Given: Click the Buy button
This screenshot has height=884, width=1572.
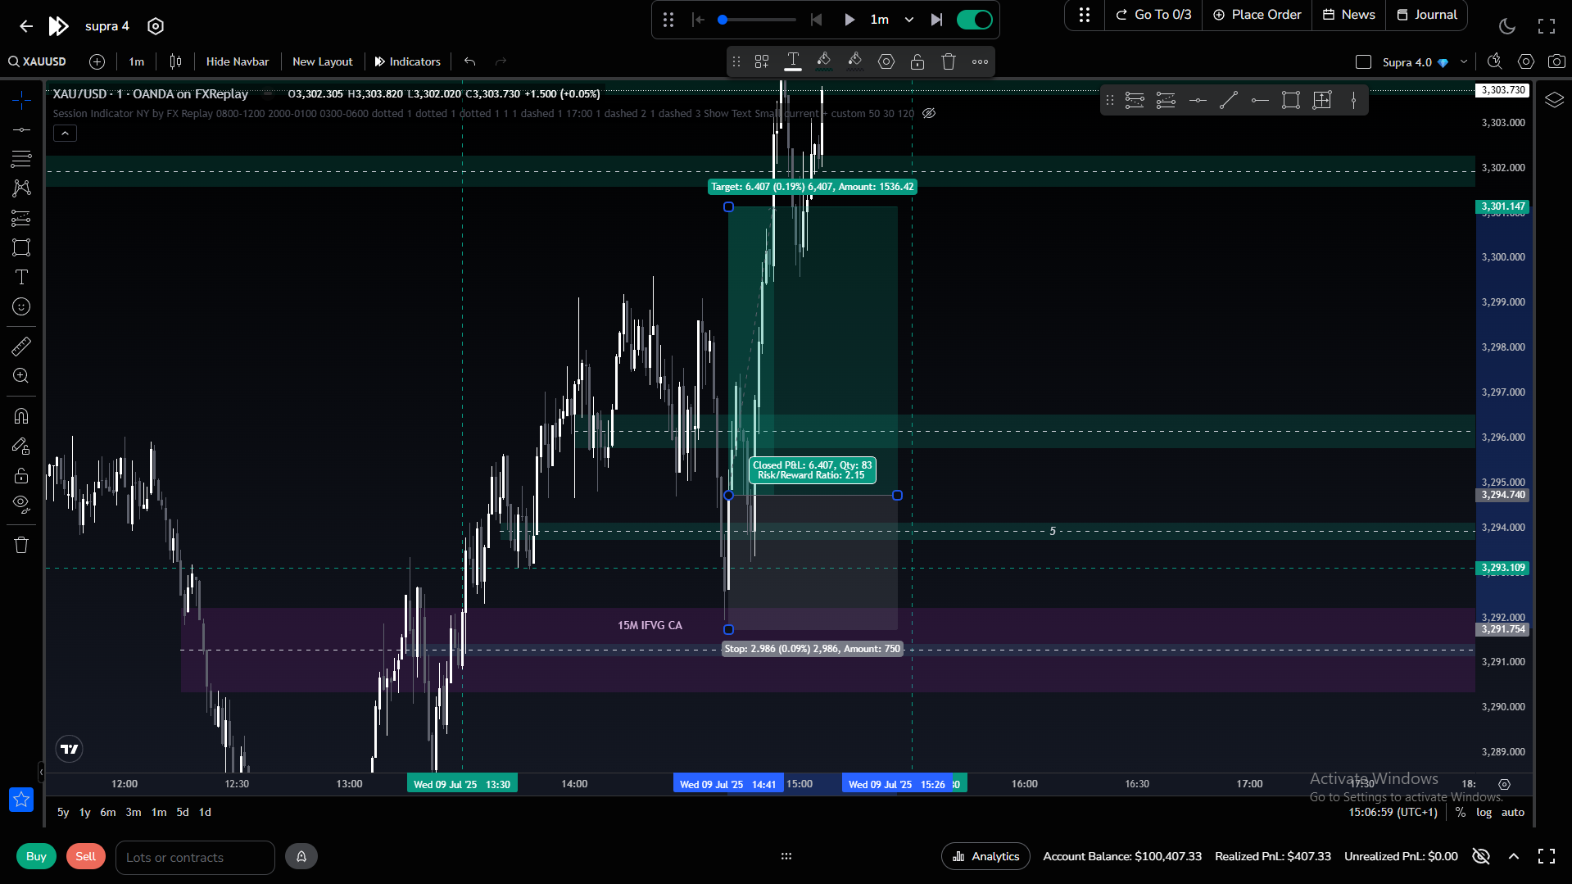Looking at the screenshot, I should point(36,856).
